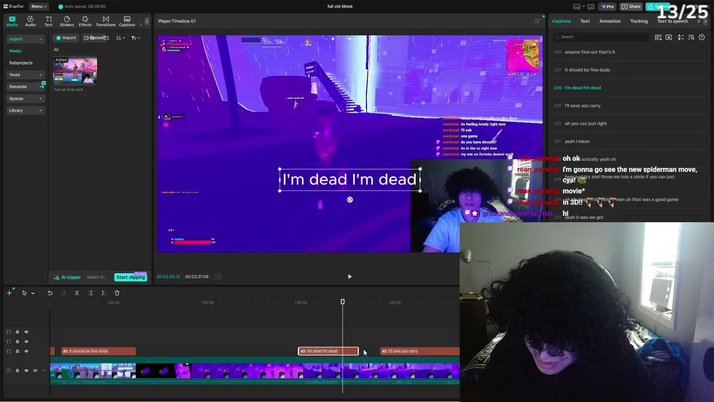Screen dimensions: 714x402
Task: Show more tools with the toolbar arrow
Action: (x=147, y=21)
